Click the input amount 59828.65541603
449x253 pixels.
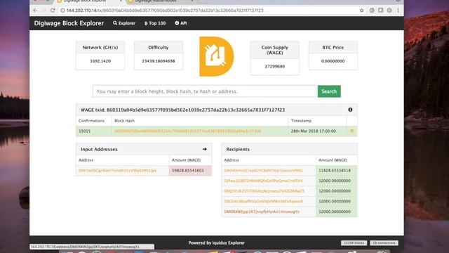[188, 170]
